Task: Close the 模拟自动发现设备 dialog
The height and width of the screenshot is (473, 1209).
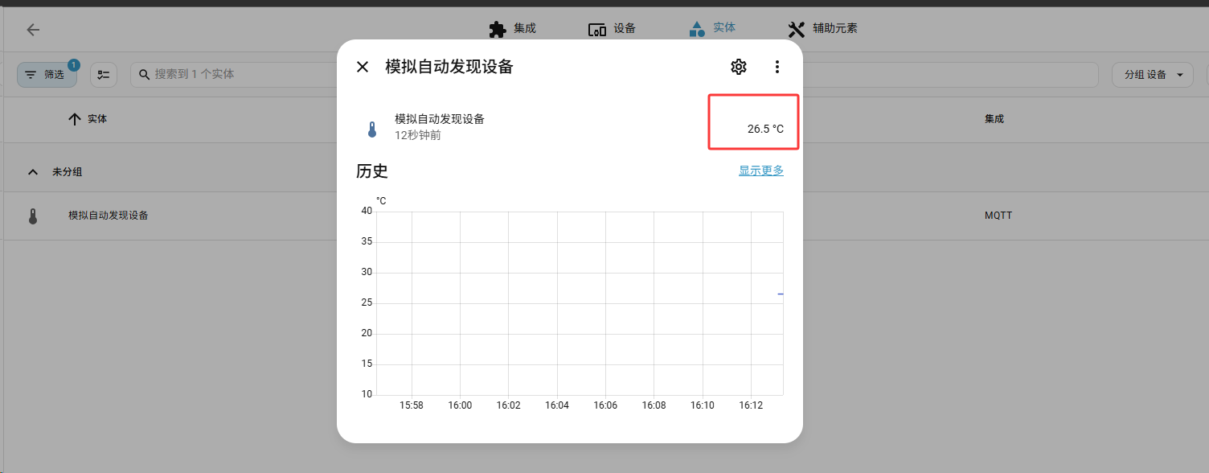Action: pyautogui.click(x=363, y=67)
